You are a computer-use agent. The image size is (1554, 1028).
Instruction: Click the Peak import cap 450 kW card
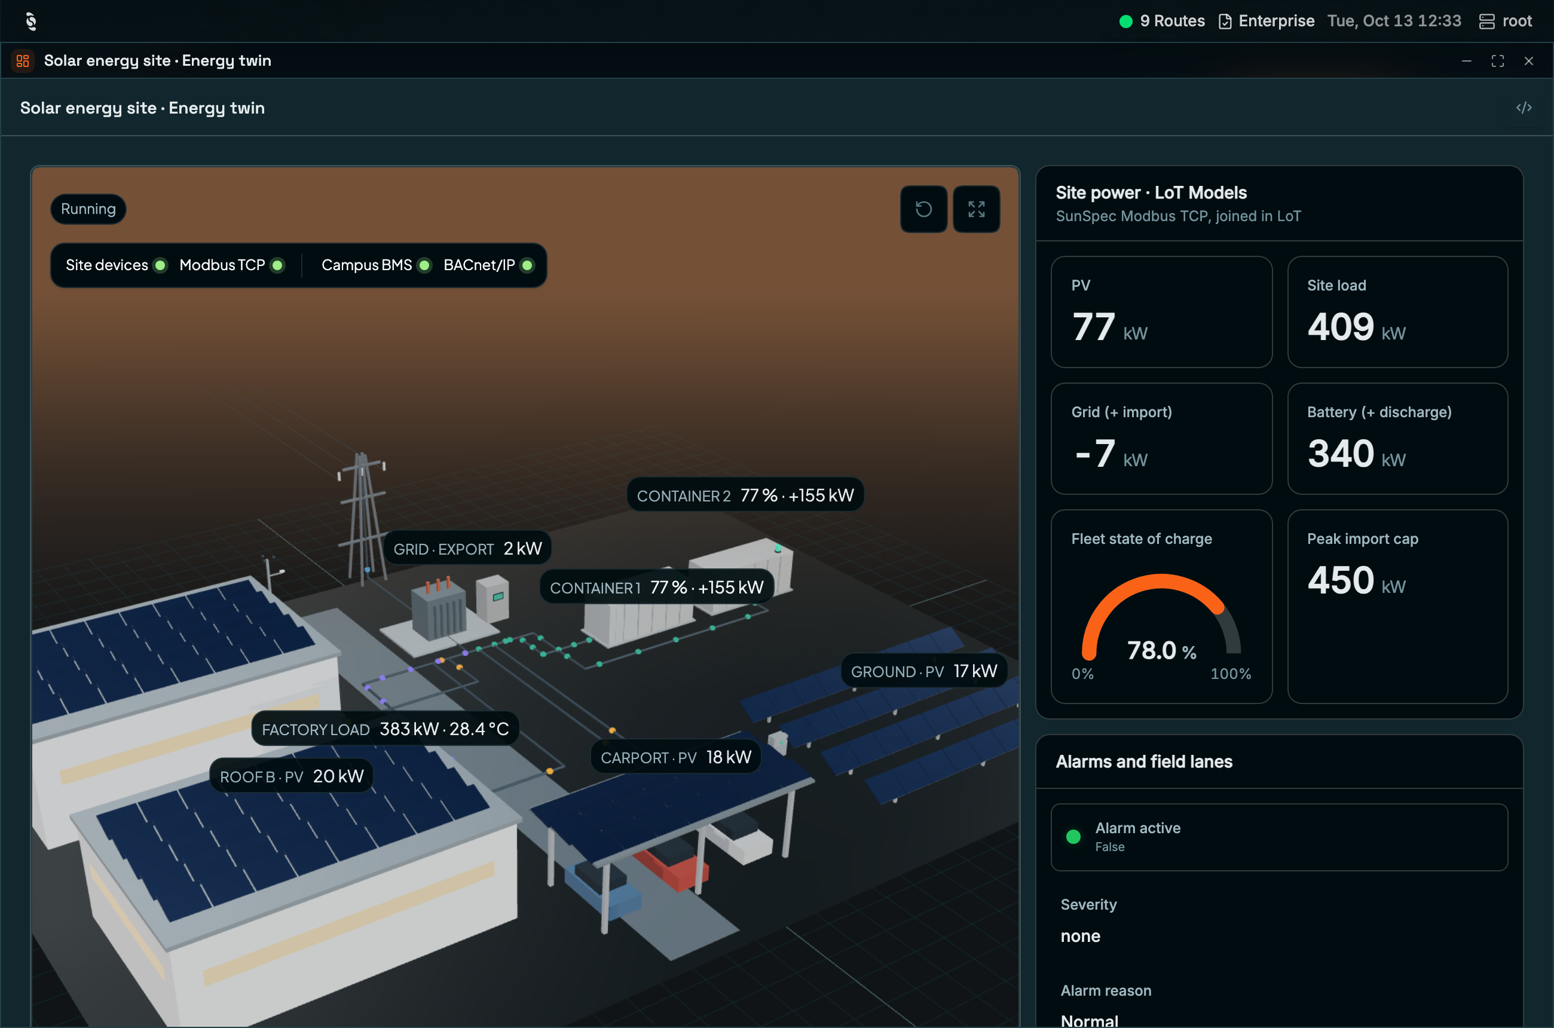[1397, 607]
